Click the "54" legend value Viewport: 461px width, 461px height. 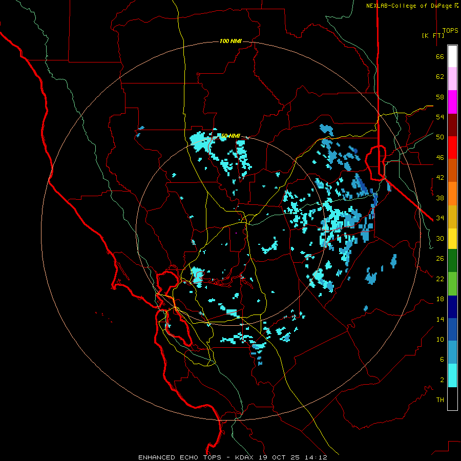[440, 117]
